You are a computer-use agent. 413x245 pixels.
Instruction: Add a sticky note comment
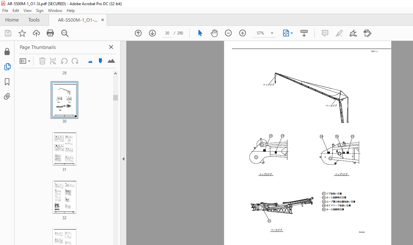coord(325,33)
